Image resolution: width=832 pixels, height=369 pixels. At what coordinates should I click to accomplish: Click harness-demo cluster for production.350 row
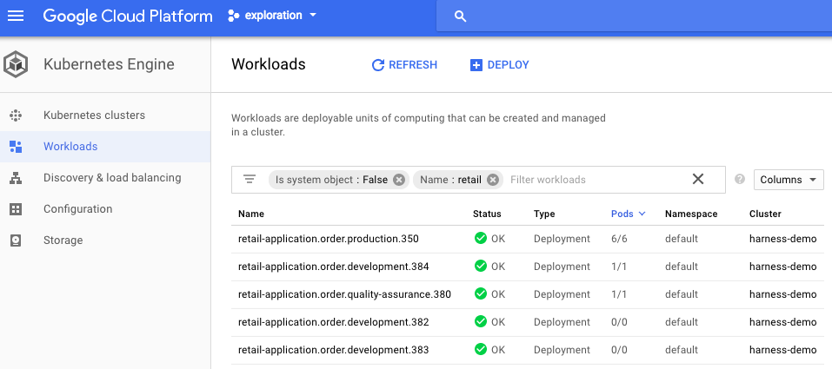tap(782, 239)
